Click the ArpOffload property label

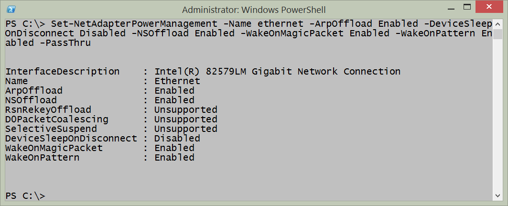pos(33,91)
